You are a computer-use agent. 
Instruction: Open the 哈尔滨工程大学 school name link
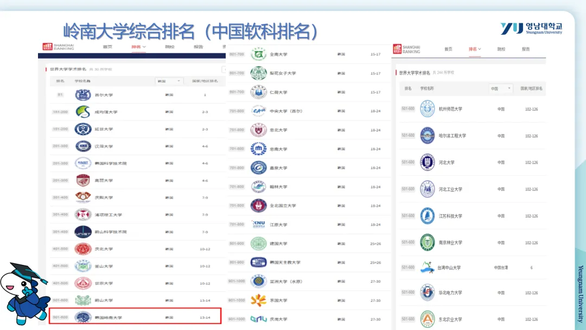point(452,136)
